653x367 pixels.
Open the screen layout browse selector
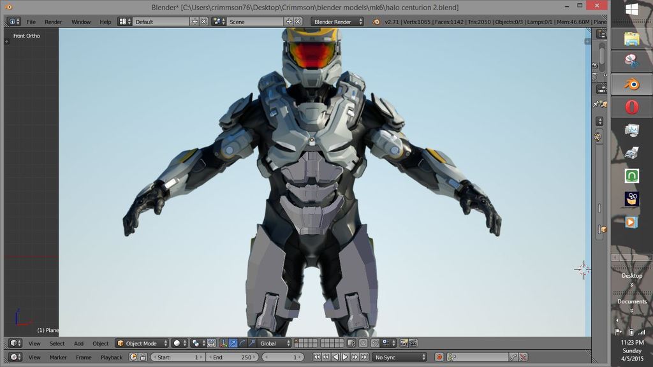124,22
